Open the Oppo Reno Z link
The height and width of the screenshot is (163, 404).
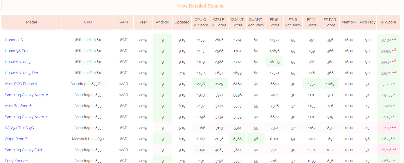pyautogui.click(x=16, y=139)
